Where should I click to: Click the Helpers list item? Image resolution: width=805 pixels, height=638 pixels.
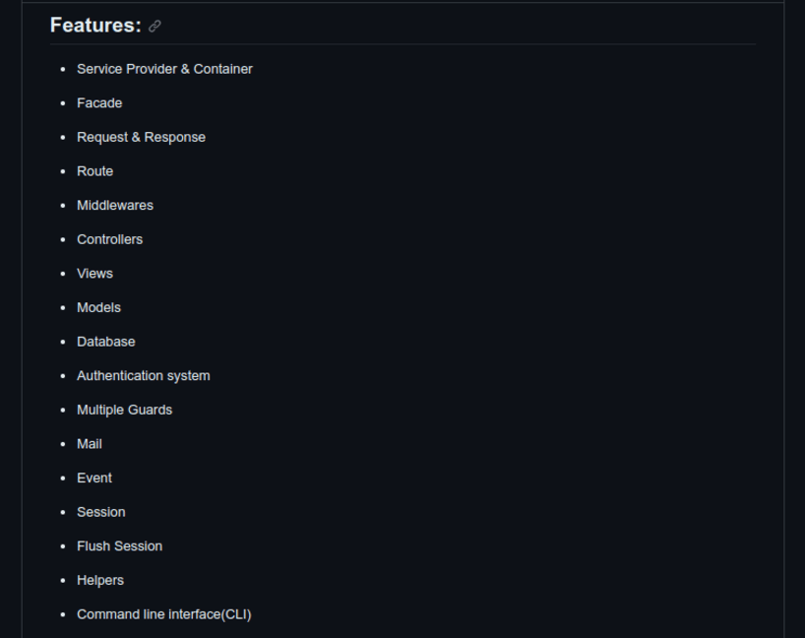click(100, 581)
